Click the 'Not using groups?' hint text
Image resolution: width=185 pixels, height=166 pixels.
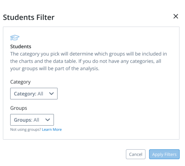coord(26,129)
